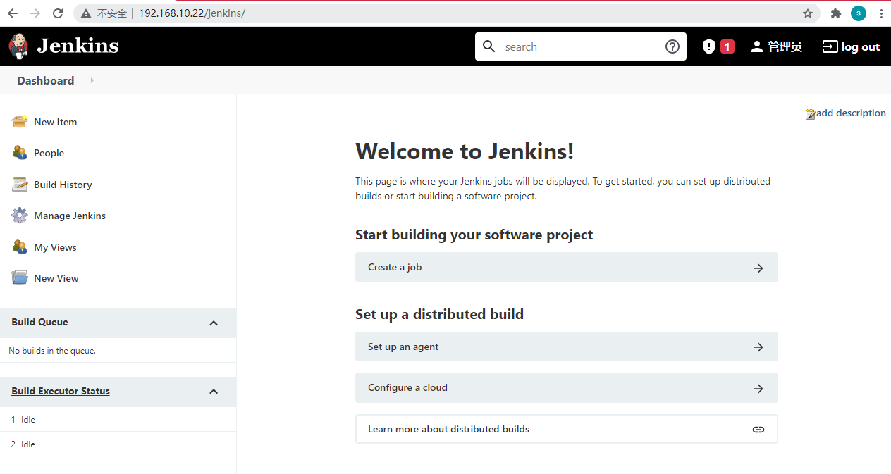Click the New Item box icon
This screenshot has width=891, height=474.
[20, 122]
